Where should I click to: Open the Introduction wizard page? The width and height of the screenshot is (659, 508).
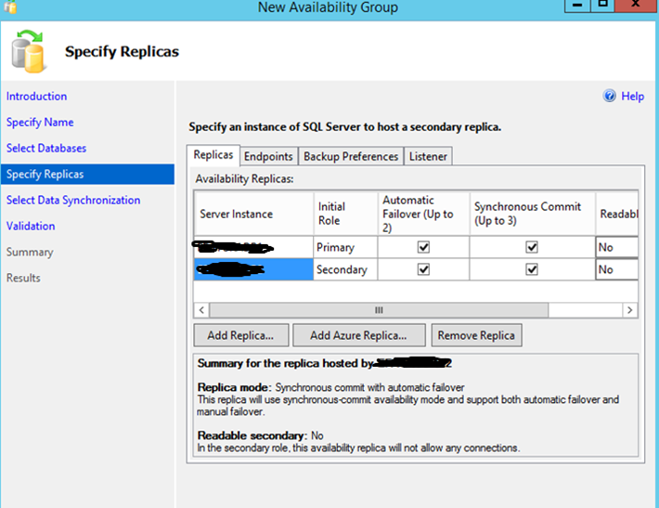point(37,96)
